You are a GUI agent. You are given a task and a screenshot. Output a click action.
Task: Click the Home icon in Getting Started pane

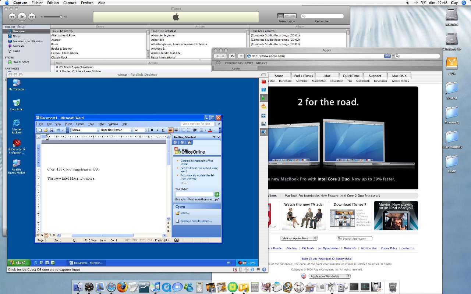189,142
